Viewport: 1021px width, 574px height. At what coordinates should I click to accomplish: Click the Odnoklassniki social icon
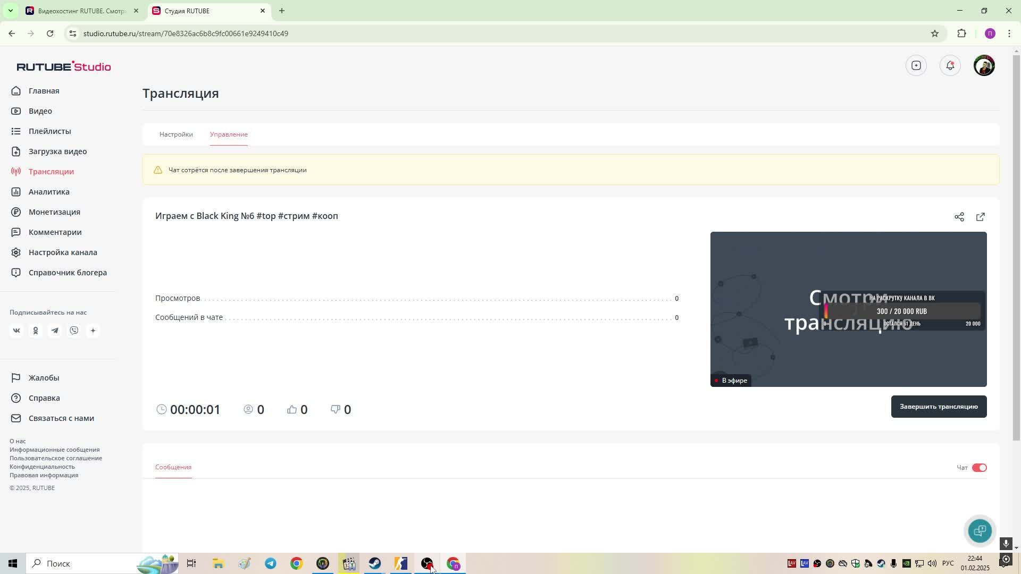[36, 331]
